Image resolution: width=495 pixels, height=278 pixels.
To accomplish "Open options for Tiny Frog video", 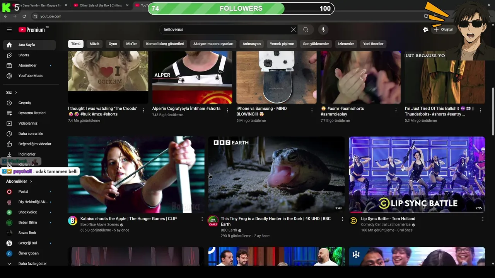I will (342, 219).
